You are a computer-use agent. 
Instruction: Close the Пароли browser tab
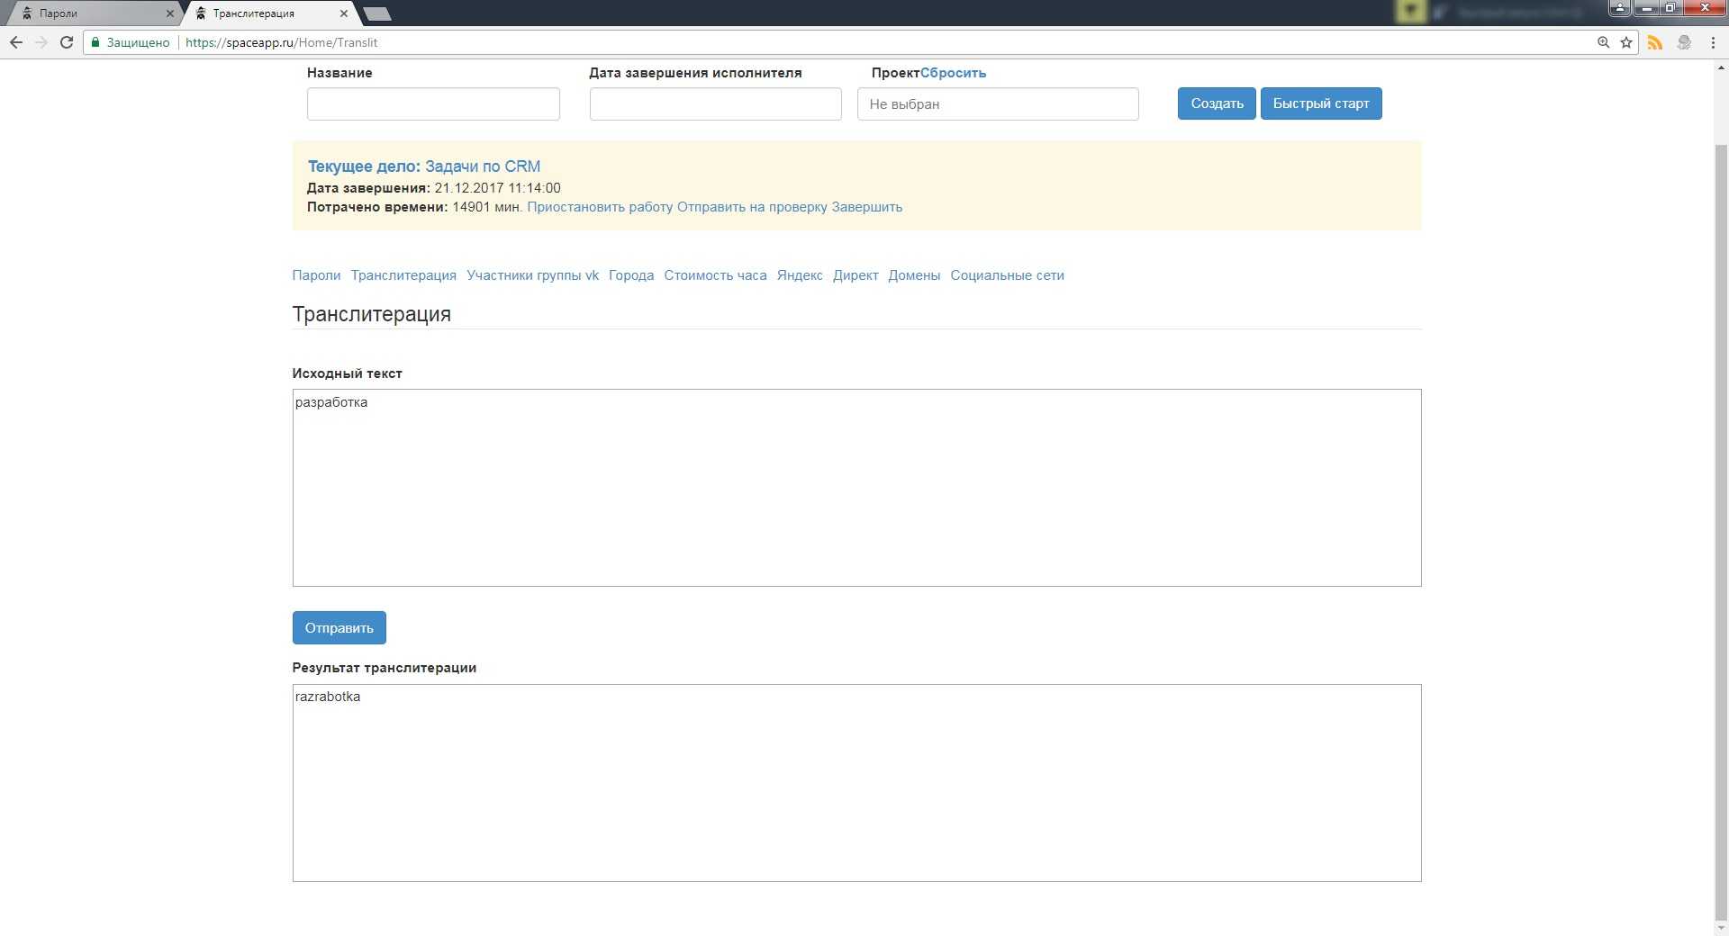pyautogui.click(x=169, y=13)
